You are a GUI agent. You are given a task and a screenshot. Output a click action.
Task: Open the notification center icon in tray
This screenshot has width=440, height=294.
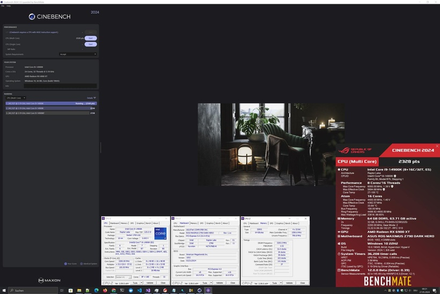coord(435,290)
